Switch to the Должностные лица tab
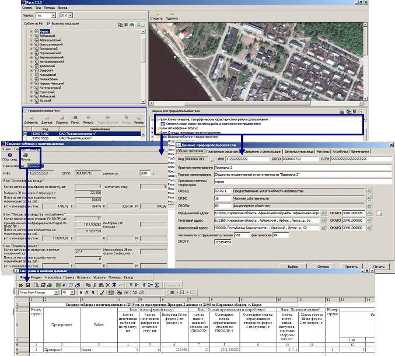 tap(299, 151)
